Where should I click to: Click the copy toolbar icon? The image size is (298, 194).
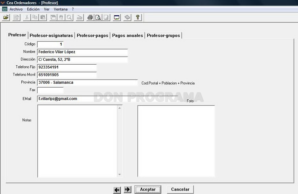pyautogui.click(x=35, y=18)
